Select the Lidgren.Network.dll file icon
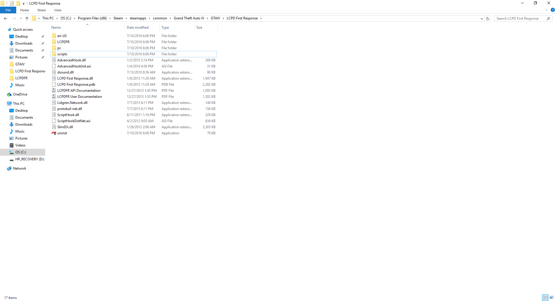Viewport: 556px width, 301px height. point(54,103)
